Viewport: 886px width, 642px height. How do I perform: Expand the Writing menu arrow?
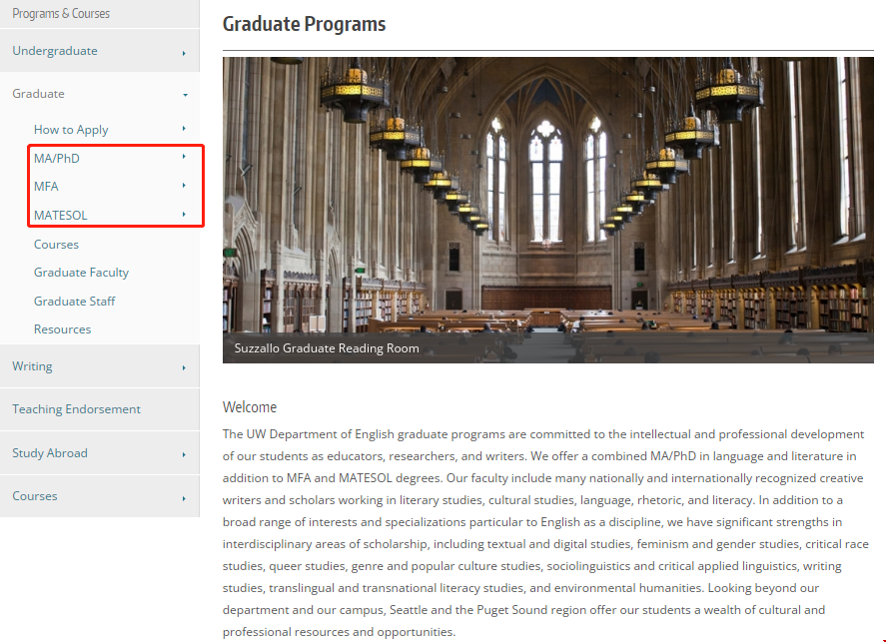pos(184,367)
